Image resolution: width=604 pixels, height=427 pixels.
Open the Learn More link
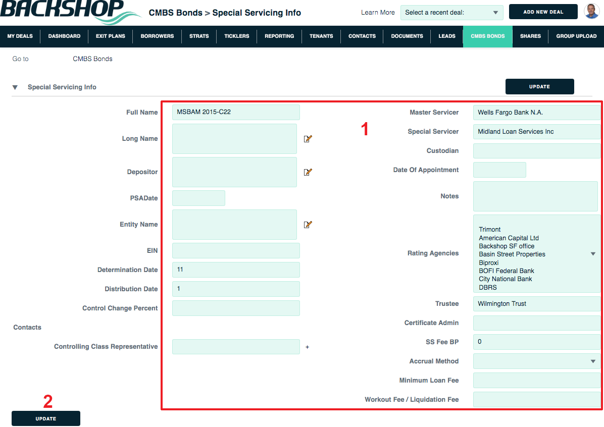378,12
